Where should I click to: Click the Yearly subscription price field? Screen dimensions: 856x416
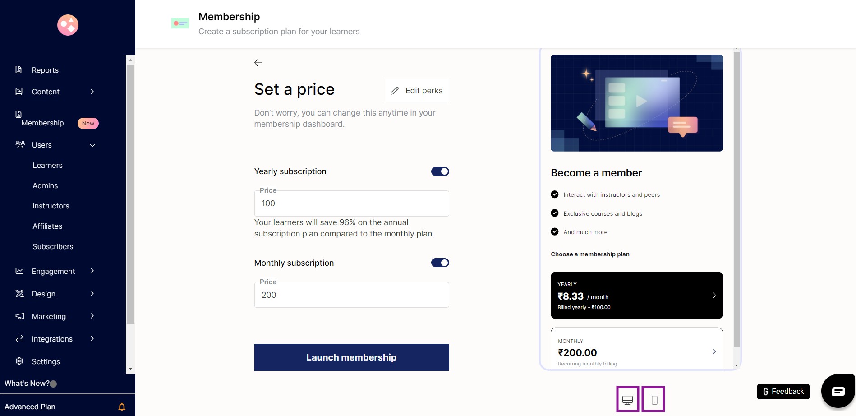click(x=351, y=203)
